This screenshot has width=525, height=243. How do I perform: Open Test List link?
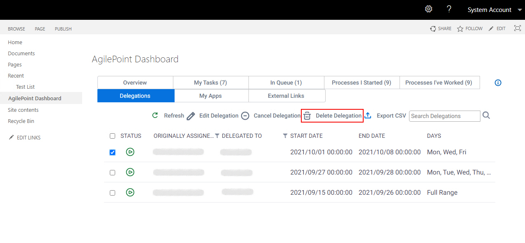coord(25,87)
